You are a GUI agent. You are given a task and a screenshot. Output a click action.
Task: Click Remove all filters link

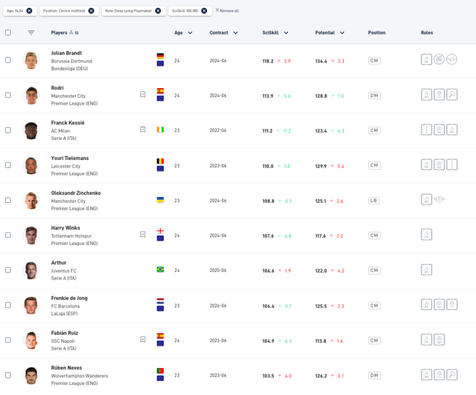point(227,11)
